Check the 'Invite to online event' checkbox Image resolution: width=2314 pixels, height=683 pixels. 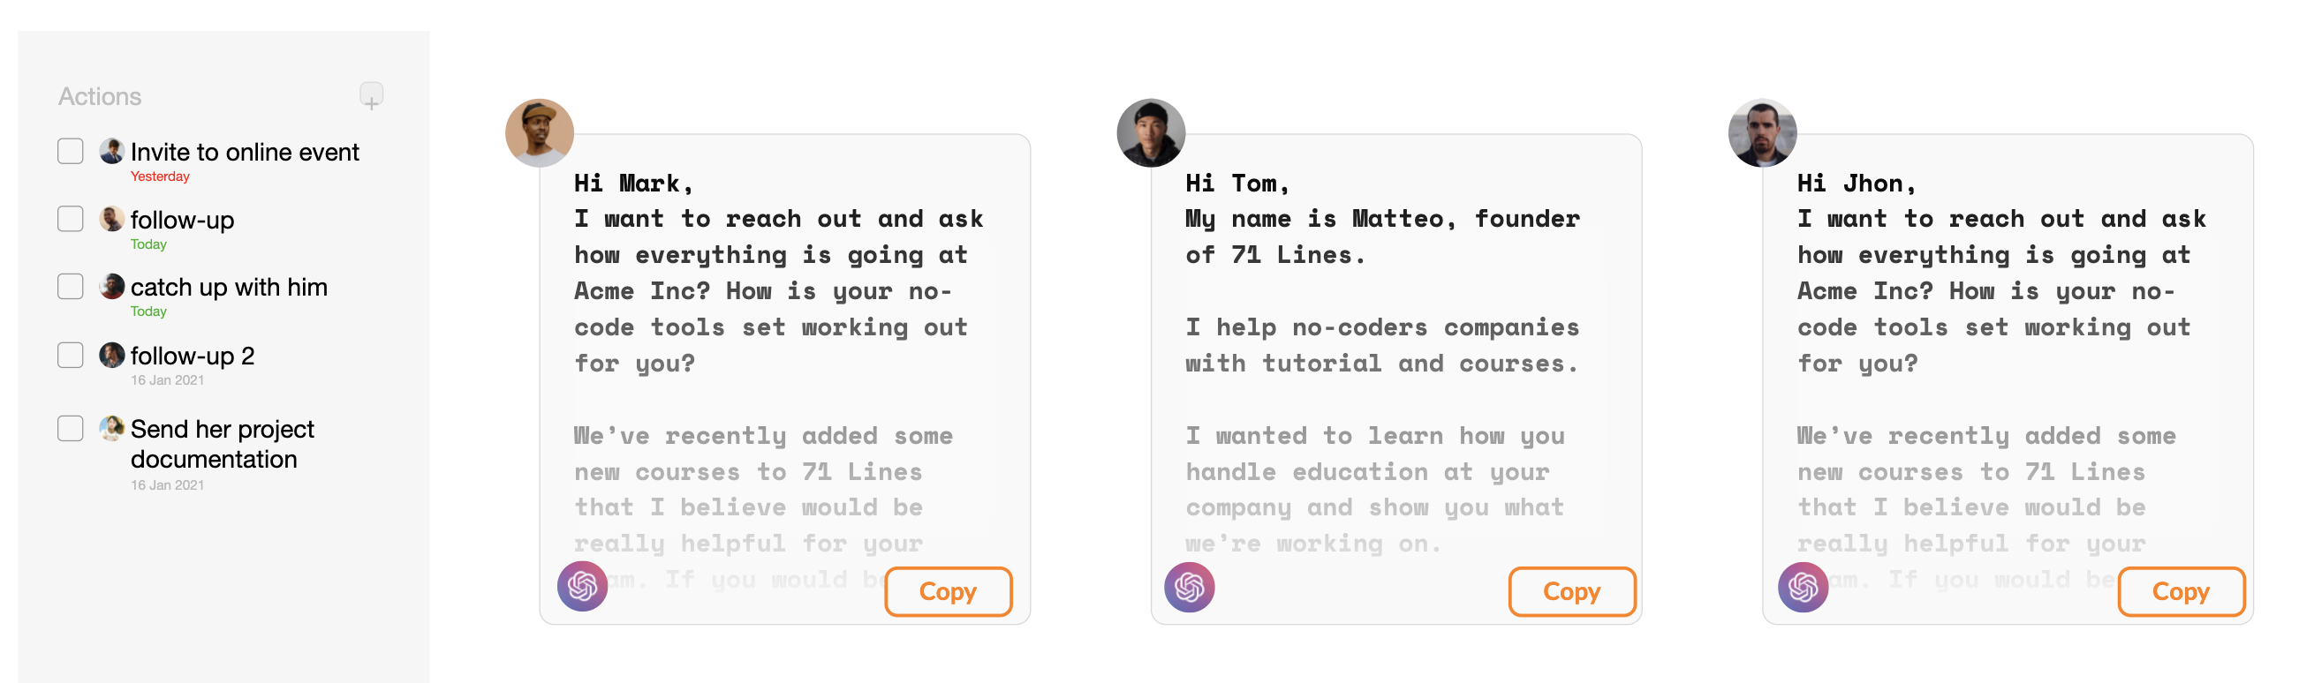69,151
